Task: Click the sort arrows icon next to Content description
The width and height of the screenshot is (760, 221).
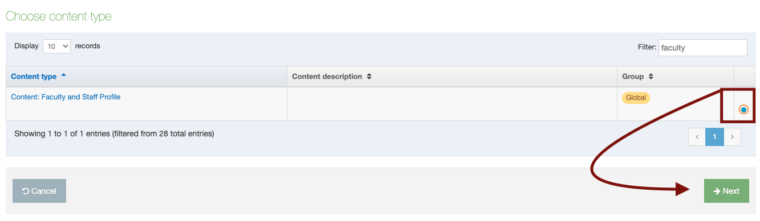Action: 369,77
